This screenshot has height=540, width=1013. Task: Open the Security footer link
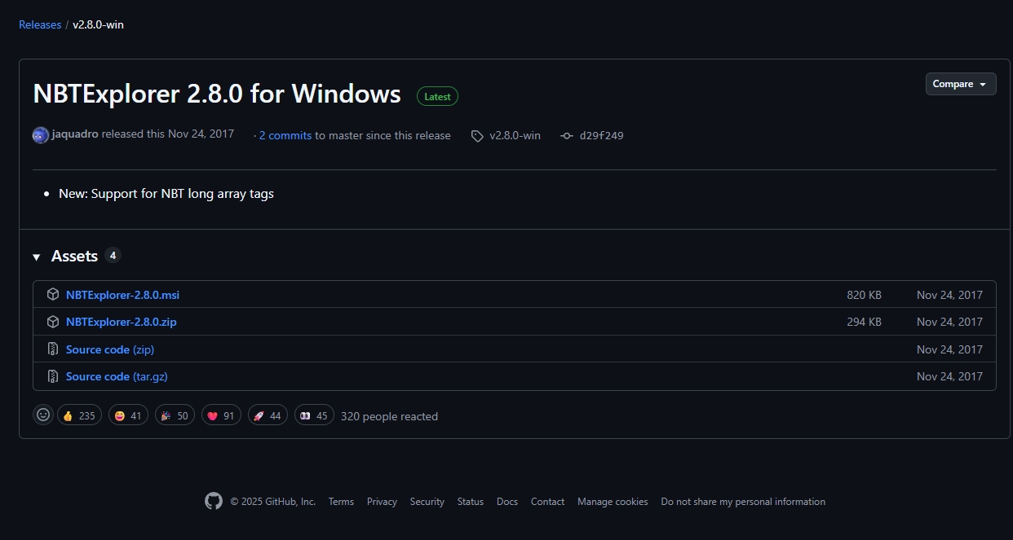427,502
